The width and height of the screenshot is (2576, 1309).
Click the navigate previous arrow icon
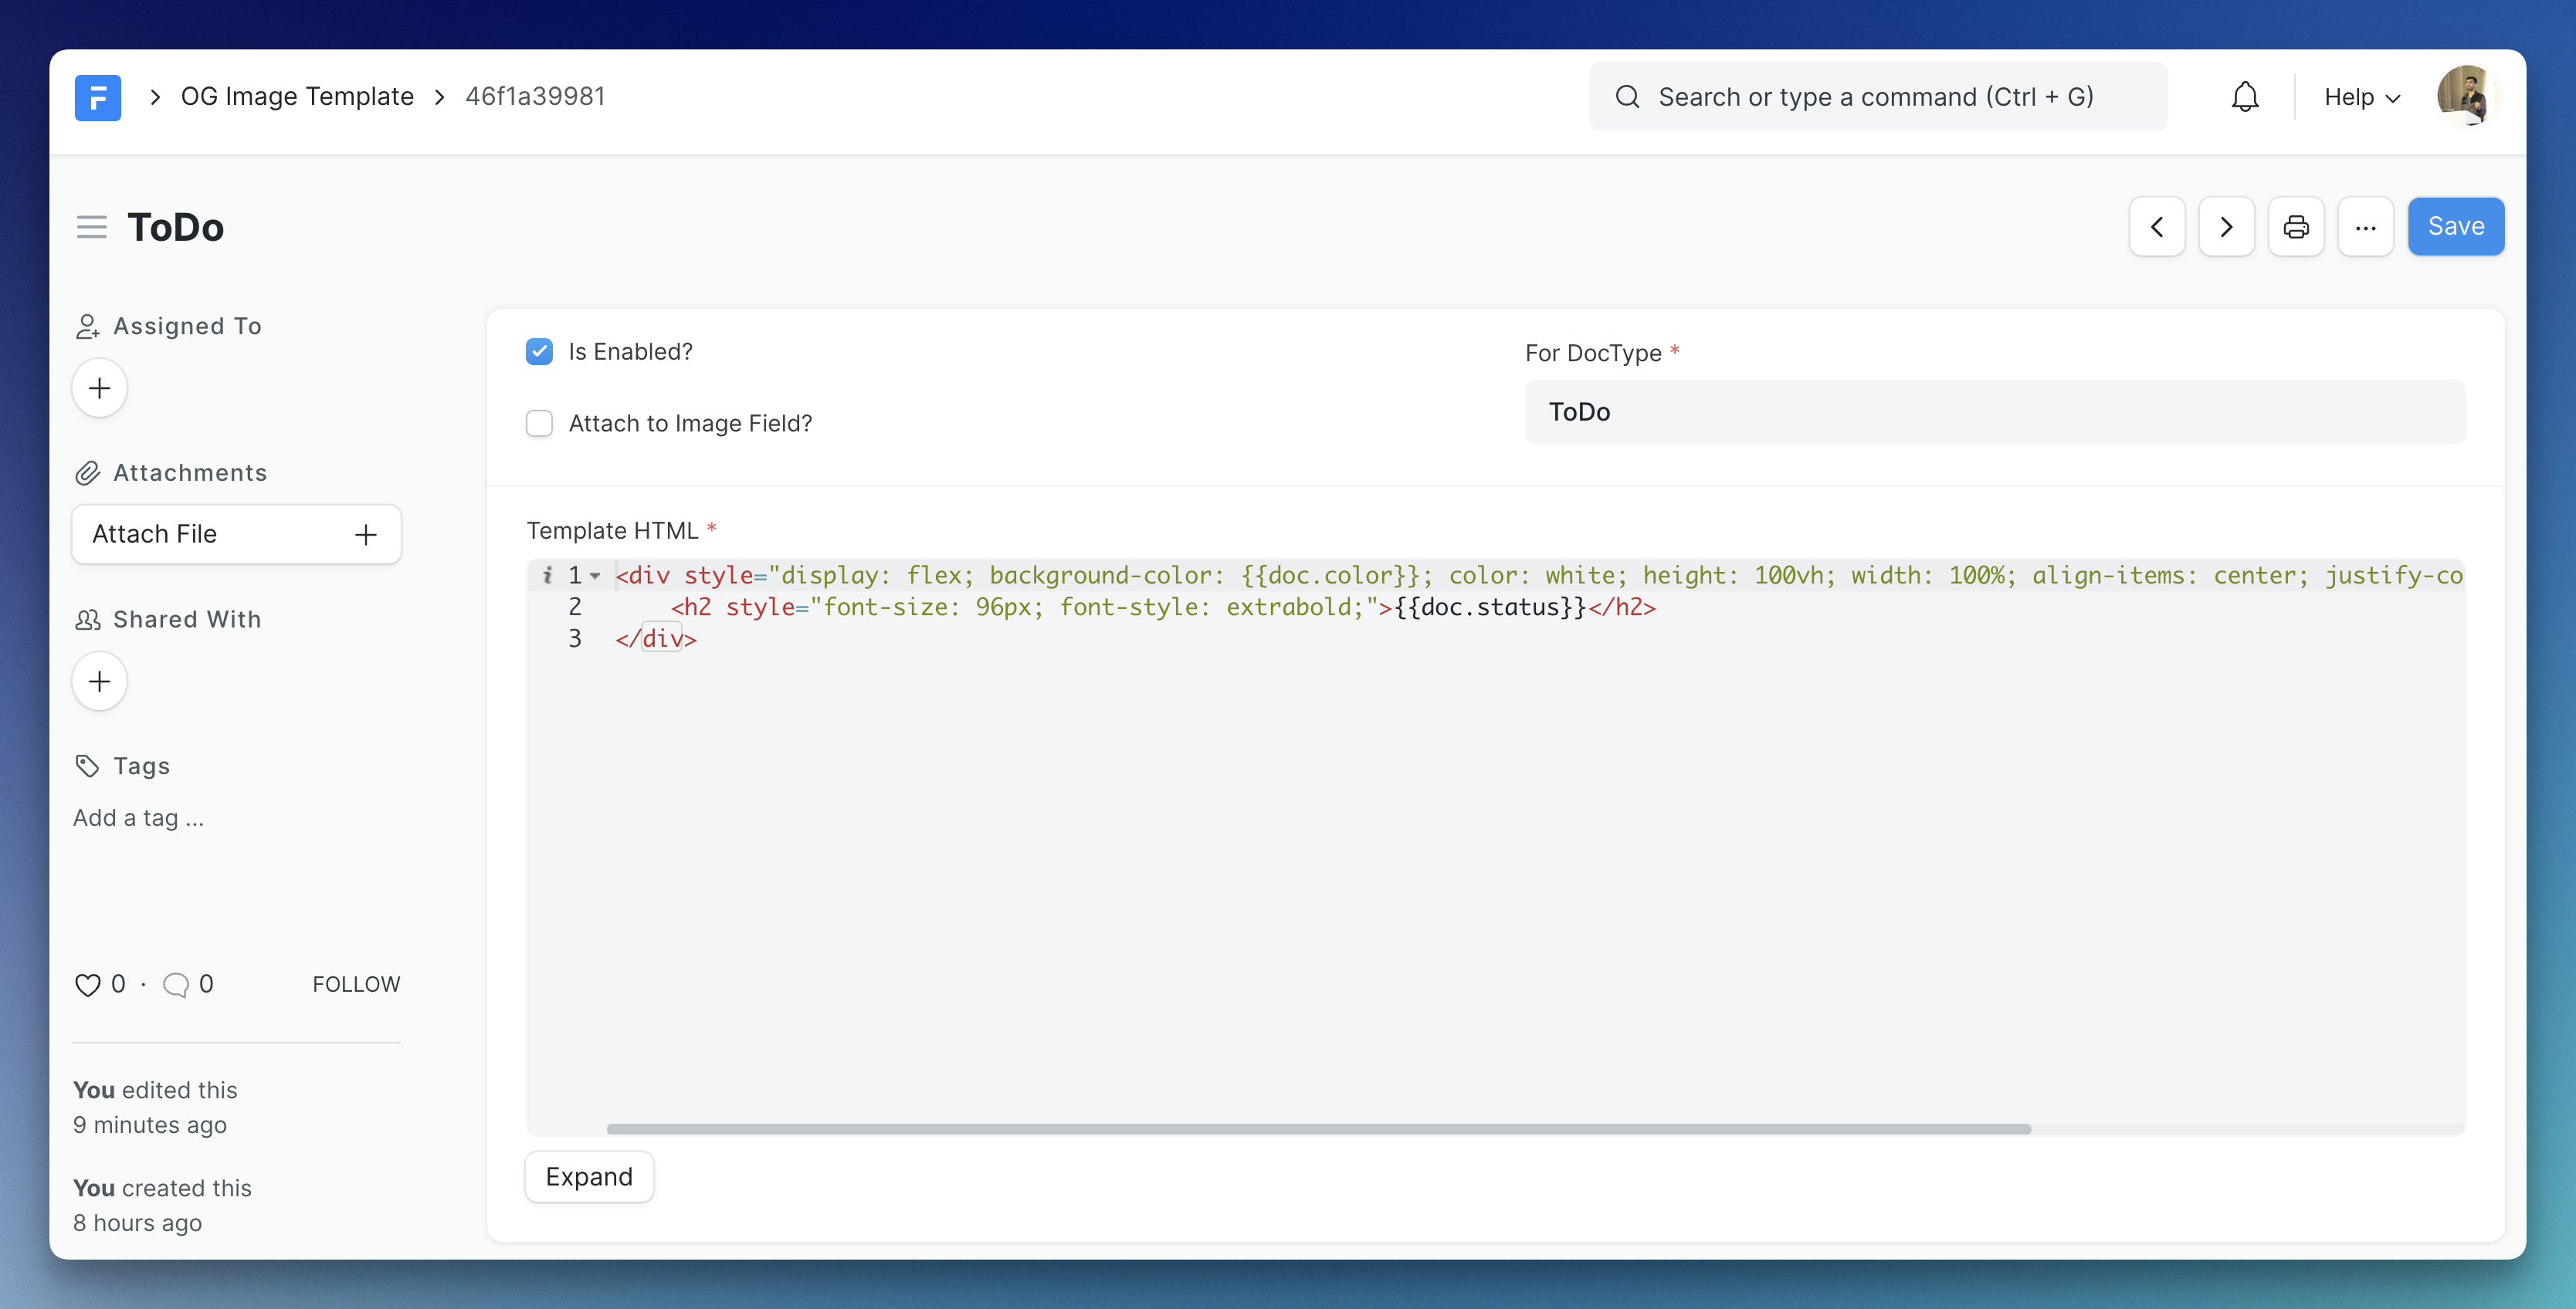pyautogui.click(x=2157, y=224)
